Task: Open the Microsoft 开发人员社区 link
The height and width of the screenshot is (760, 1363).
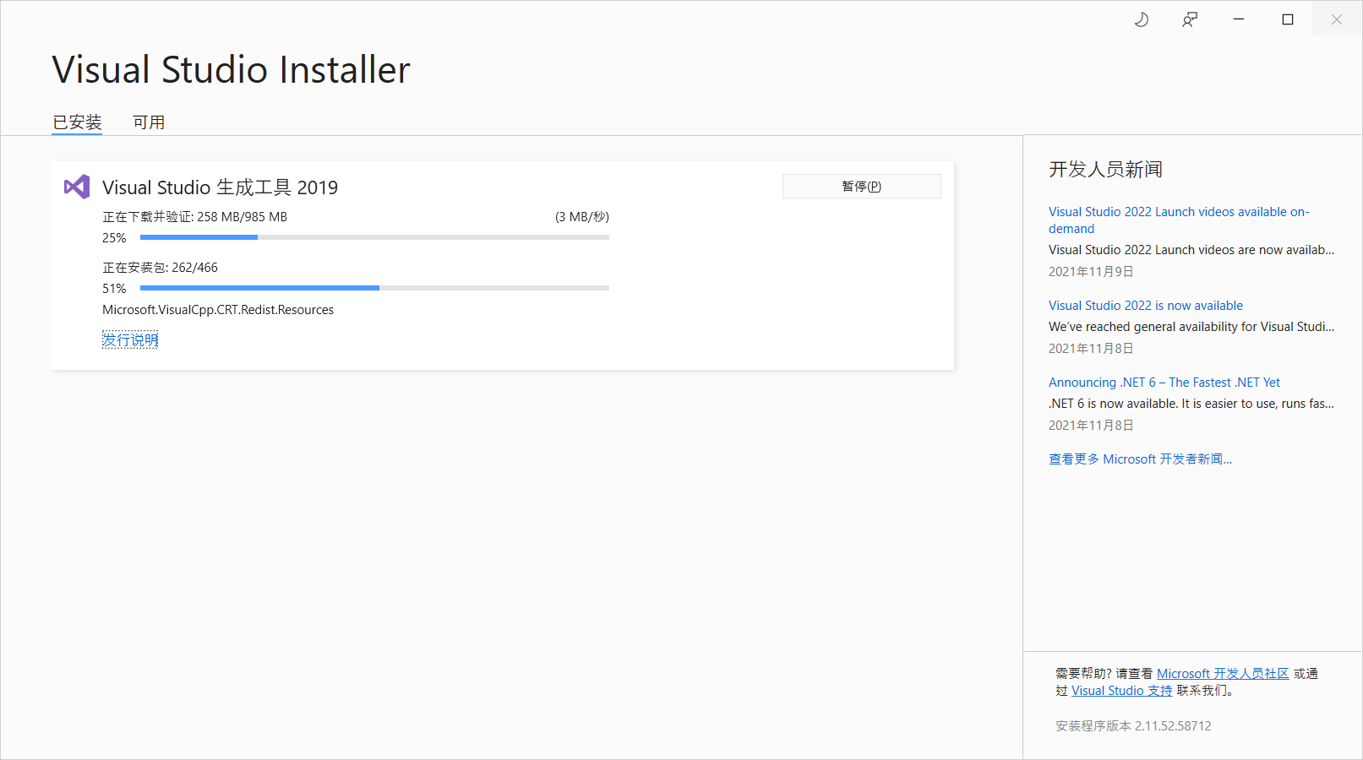Action: pyautogui.click(x=1223, y=673)
